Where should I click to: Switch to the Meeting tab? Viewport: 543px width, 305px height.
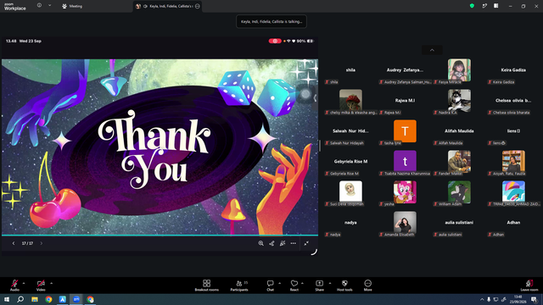click(x=72, y=6)
